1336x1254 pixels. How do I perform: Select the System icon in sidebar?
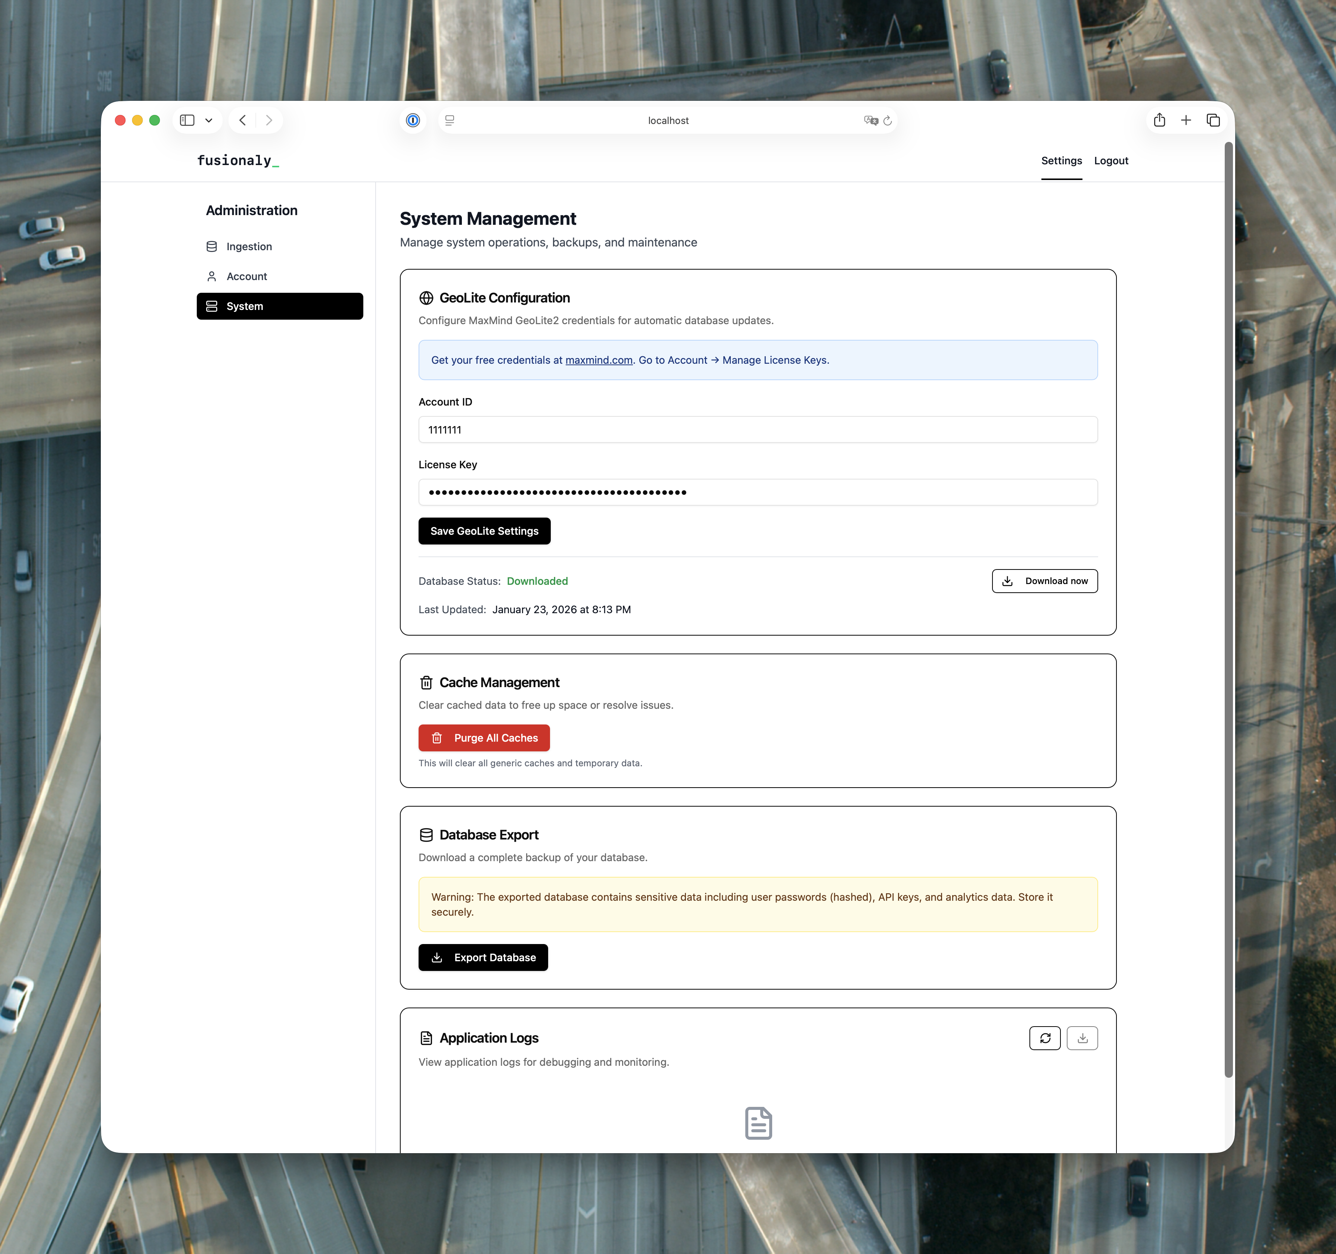[x=212, y=306]
